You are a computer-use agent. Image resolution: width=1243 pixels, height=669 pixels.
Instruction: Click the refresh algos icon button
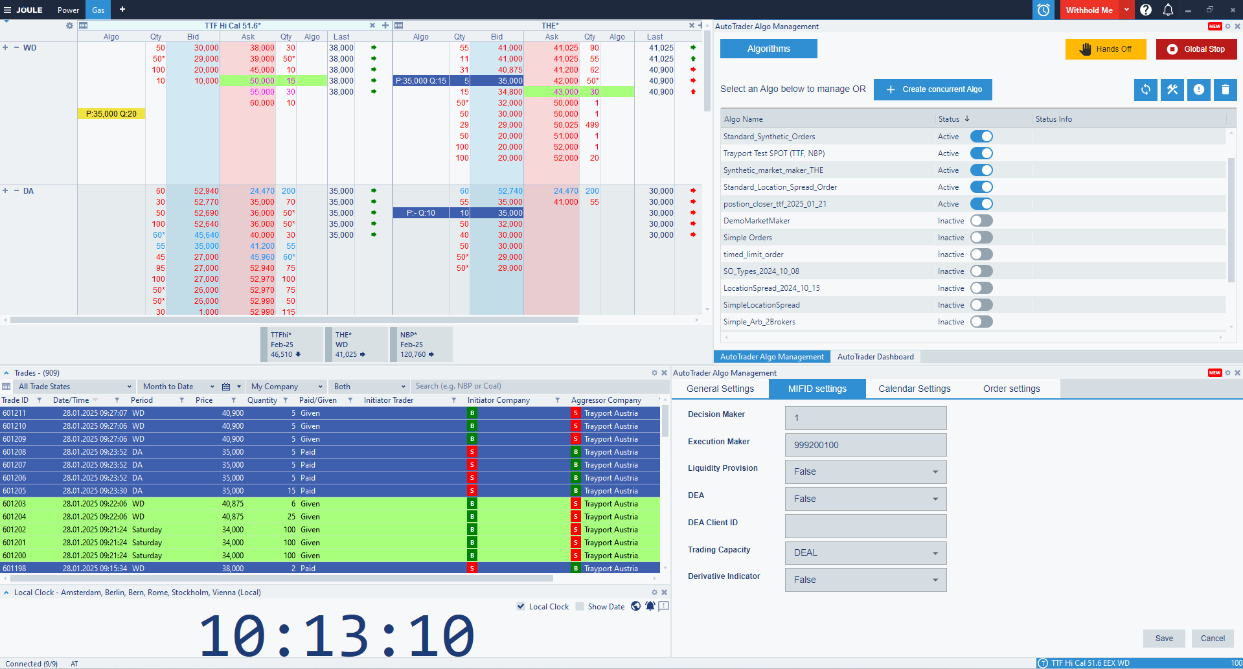pos(1145,89)
